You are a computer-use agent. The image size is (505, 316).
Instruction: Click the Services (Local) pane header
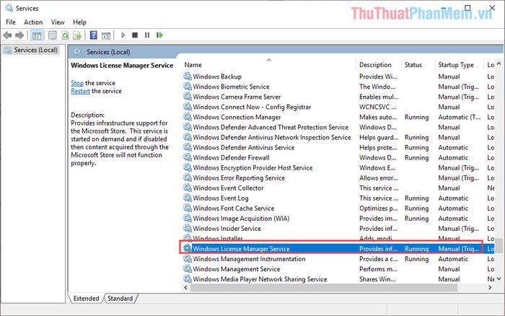(x=108, y=52)
